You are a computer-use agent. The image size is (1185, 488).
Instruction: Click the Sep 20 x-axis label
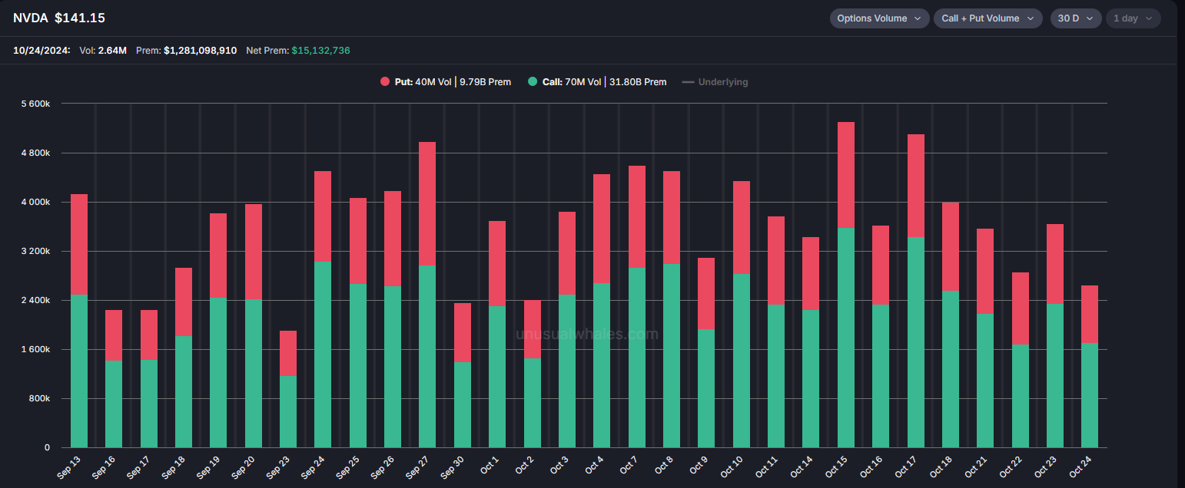244,467
